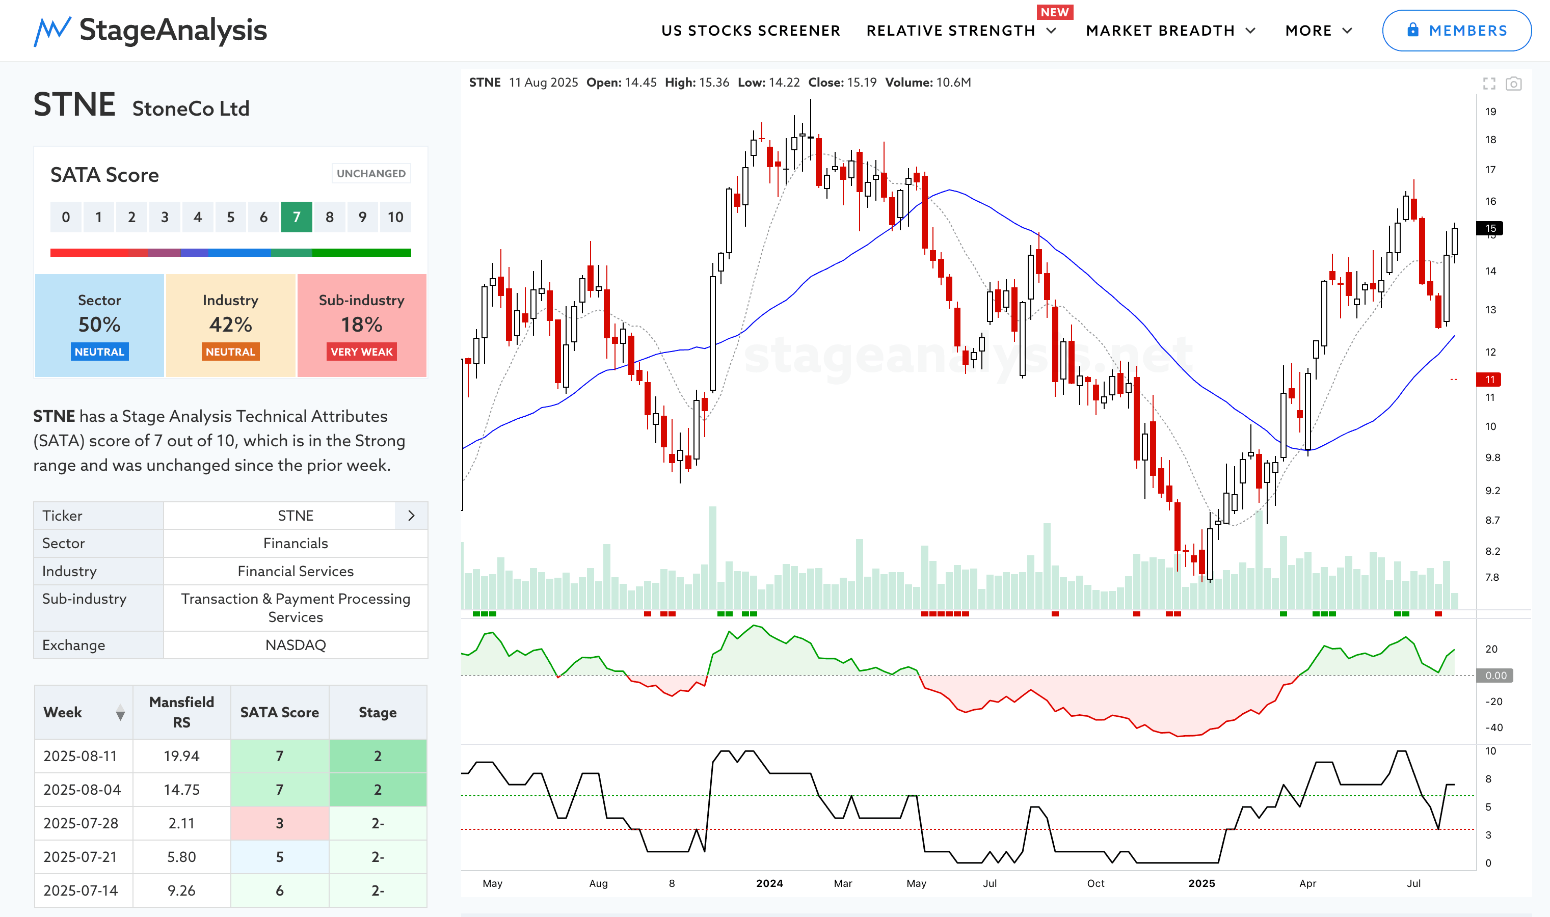Select SATA score box 3
Viewport: 1550px width, 917px height.
(165, 217)
